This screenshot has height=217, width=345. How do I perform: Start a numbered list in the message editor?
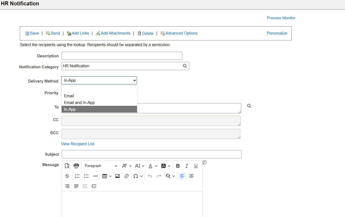tap(77, 176)
